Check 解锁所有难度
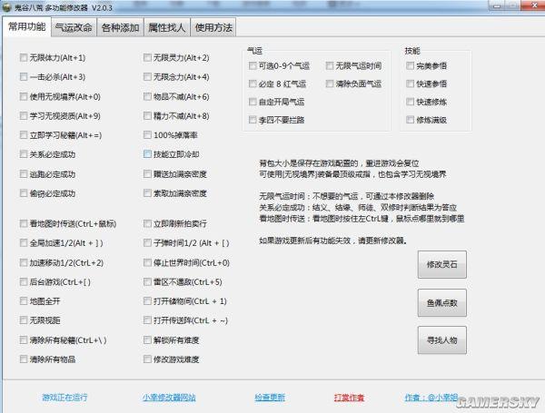The image size is (545, 413). (147, 339)
